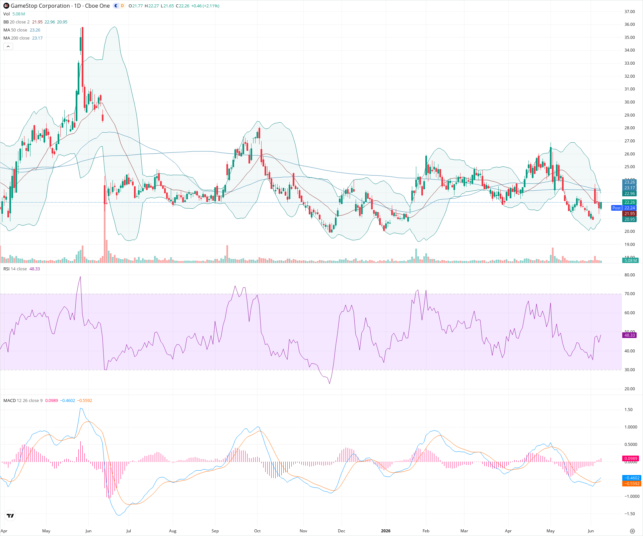Click the 80.00 level on the RSI scale
643x536 pixels.
point(630,275)
